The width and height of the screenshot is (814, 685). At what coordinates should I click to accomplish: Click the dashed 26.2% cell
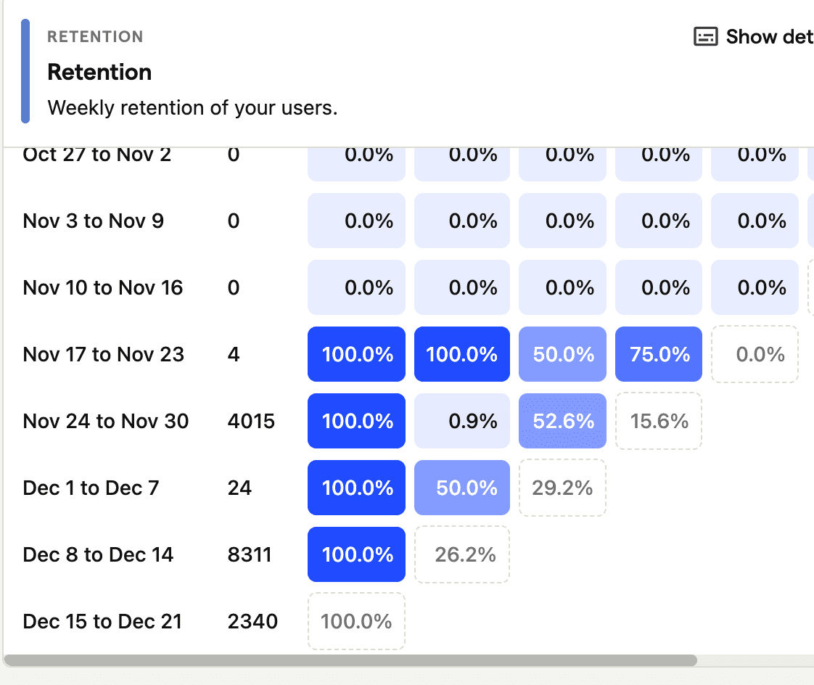point(462,554)
